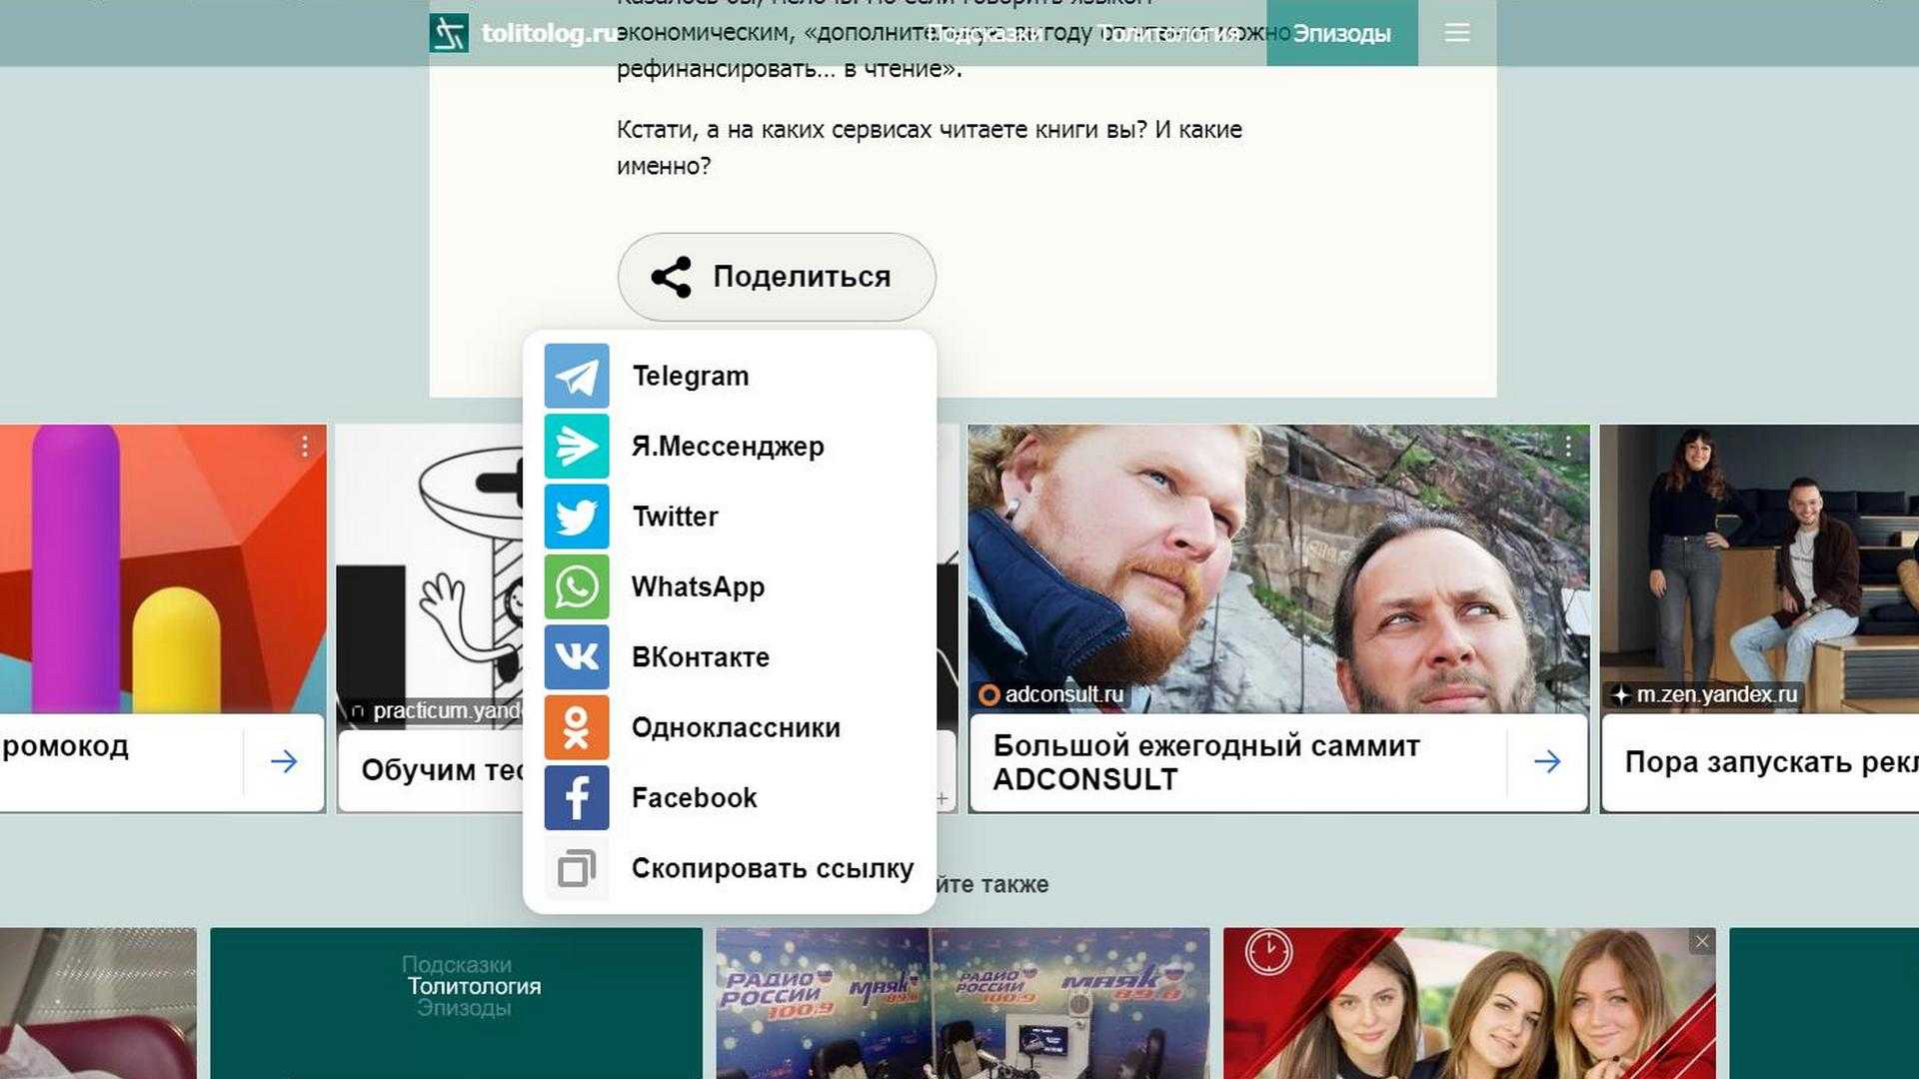Click the Telegram share icon

tap(578, 375)
